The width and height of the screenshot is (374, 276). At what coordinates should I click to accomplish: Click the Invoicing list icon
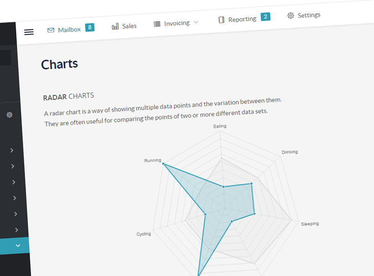[157, 24]
